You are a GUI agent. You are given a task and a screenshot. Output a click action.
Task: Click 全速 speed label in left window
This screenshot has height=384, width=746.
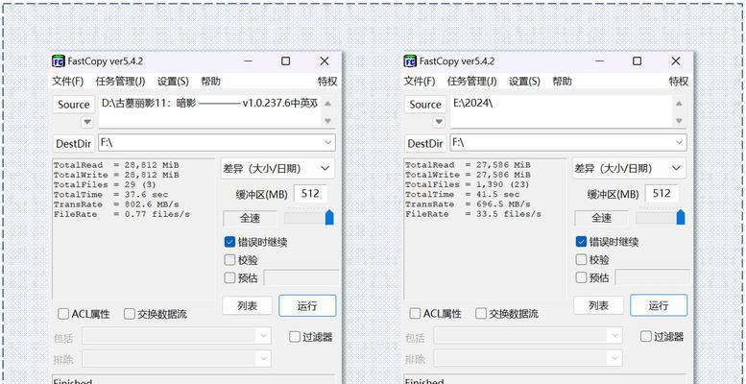(x=250, y=219)
